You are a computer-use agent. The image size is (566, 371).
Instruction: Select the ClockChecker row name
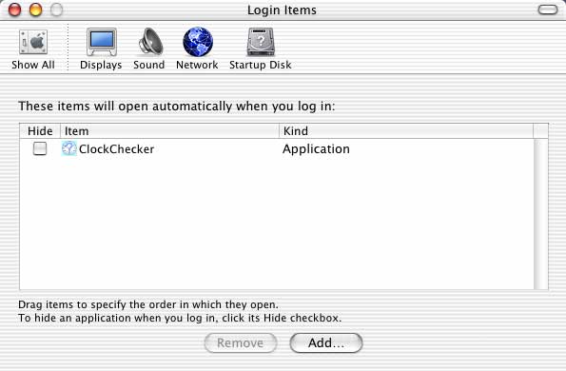(x=117, y=149)
